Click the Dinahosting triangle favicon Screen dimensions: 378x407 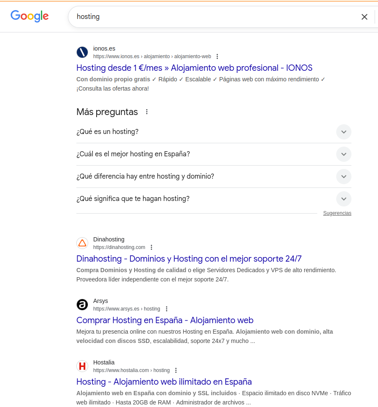(x=82, y=243)
